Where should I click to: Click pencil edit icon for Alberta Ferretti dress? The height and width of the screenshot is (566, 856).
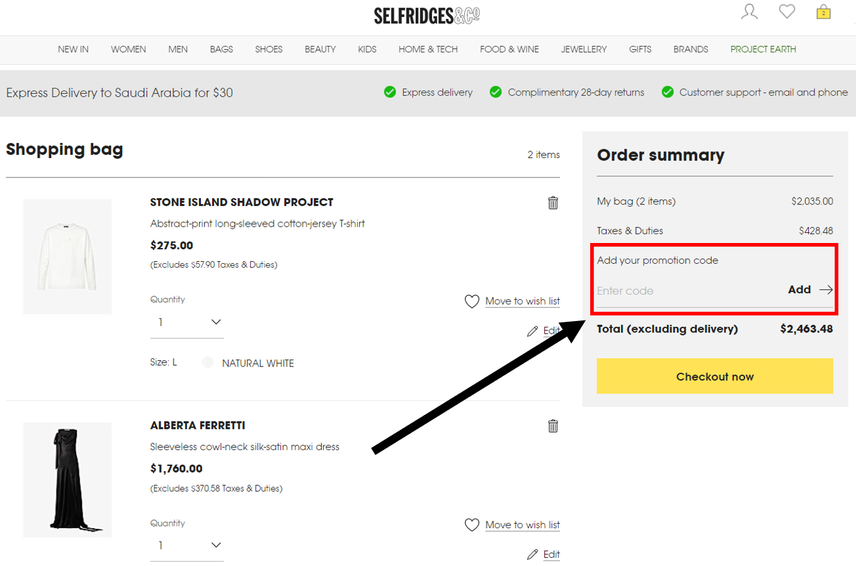pos(533,555)
